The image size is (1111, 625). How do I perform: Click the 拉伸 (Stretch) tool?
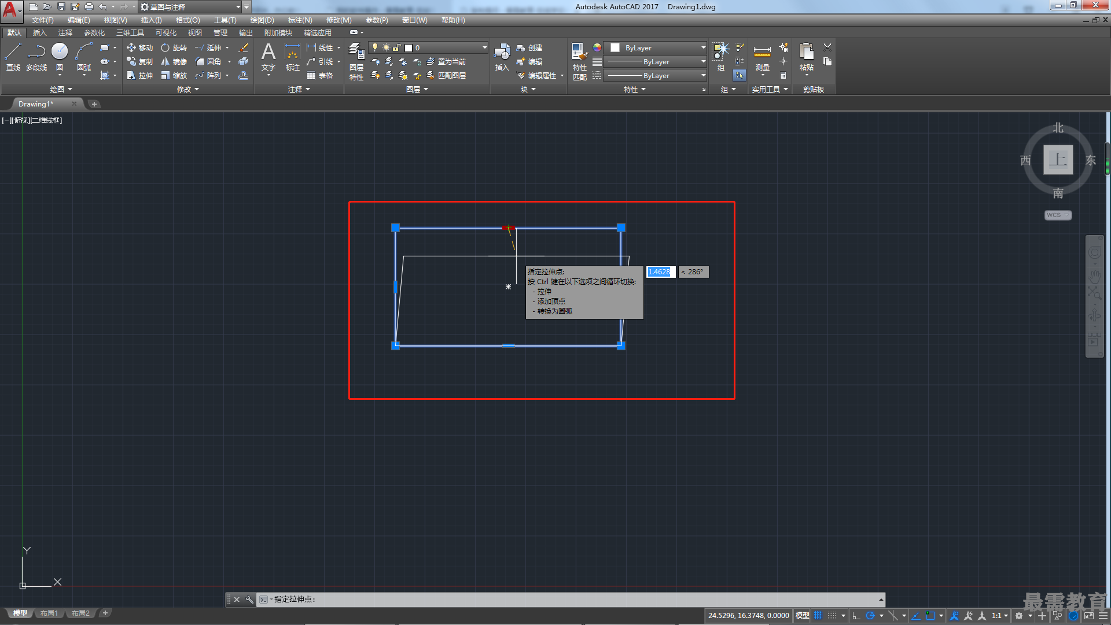(139, 75)
